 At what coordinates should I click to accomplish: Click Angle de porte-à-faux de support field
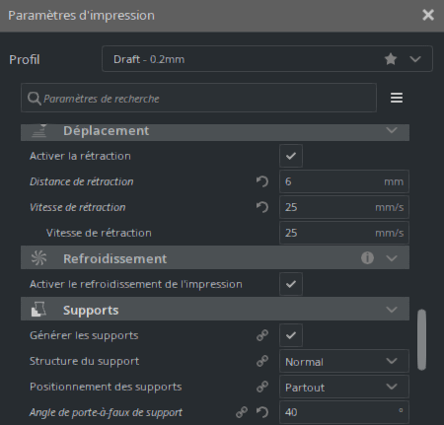click(x=344, y=412)
